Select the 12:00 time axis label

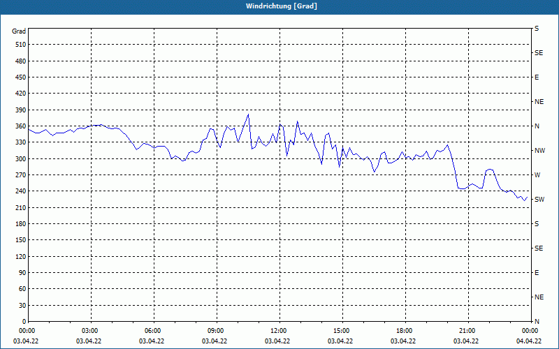(x=280, y=331)
